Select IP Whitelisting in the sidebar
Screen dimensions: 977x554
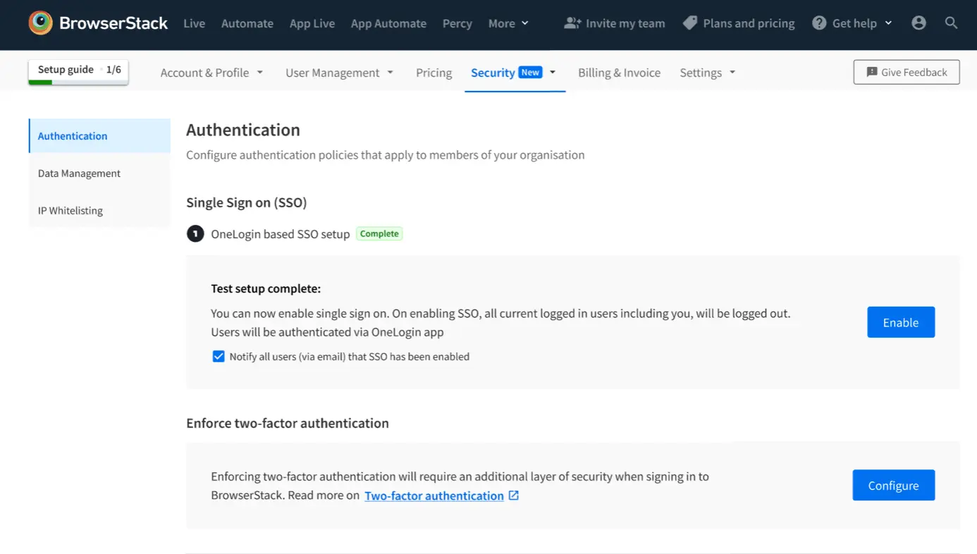pos(70,211)
